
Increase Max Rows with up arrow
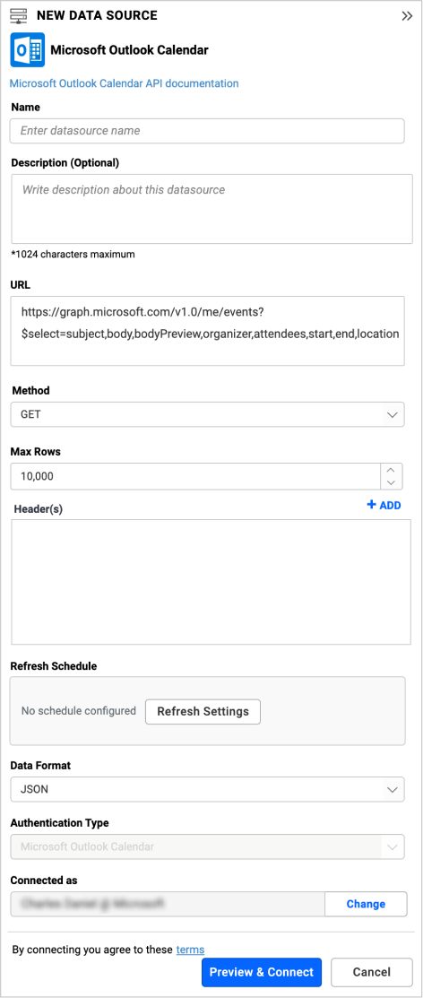pos(392,470)
